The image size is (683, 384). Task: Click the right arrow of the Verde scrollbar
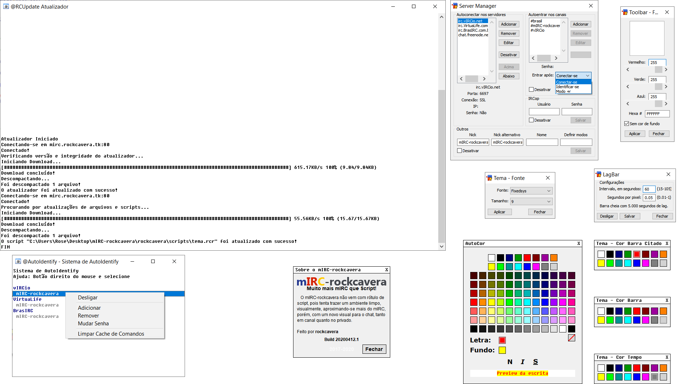coord(666,87)
